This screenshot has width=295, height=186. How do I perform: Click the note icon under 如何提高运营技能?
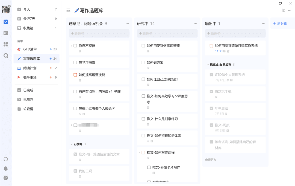pos(80,80)
